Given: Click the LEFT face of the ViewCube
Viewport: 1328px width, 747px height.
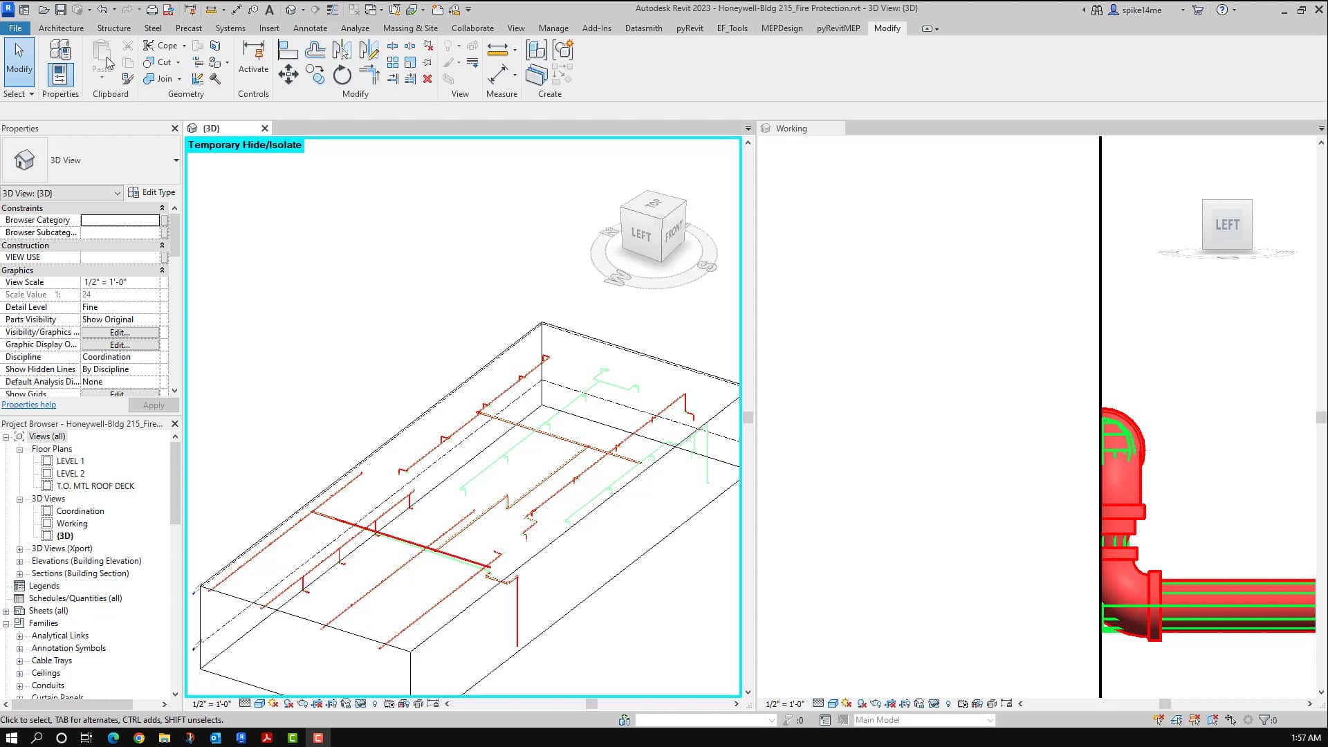Looking at the screenshot, I should point(640,234).
